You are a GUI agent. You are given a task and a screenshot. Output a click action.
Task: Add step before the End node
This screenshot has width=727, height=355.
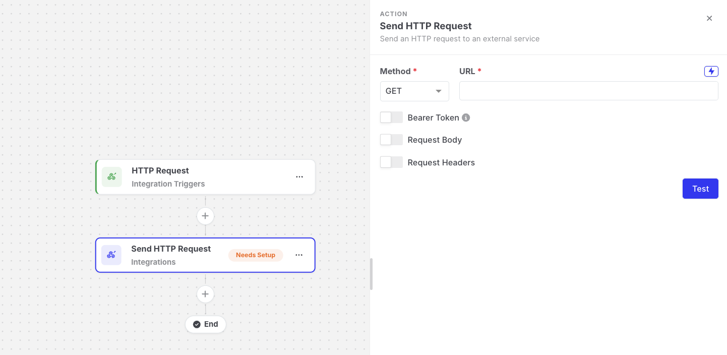tap(205, 294)
